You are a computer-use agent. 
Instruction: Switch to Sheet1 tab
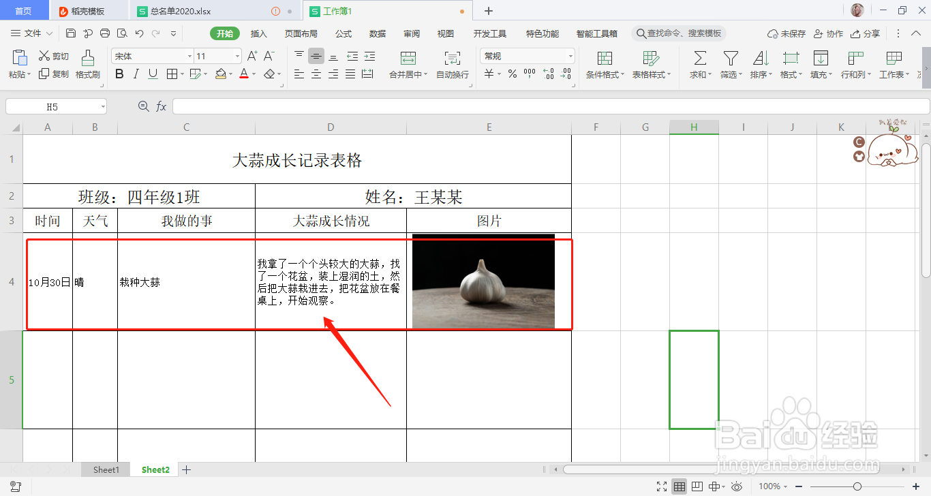(x=106, y=469)
